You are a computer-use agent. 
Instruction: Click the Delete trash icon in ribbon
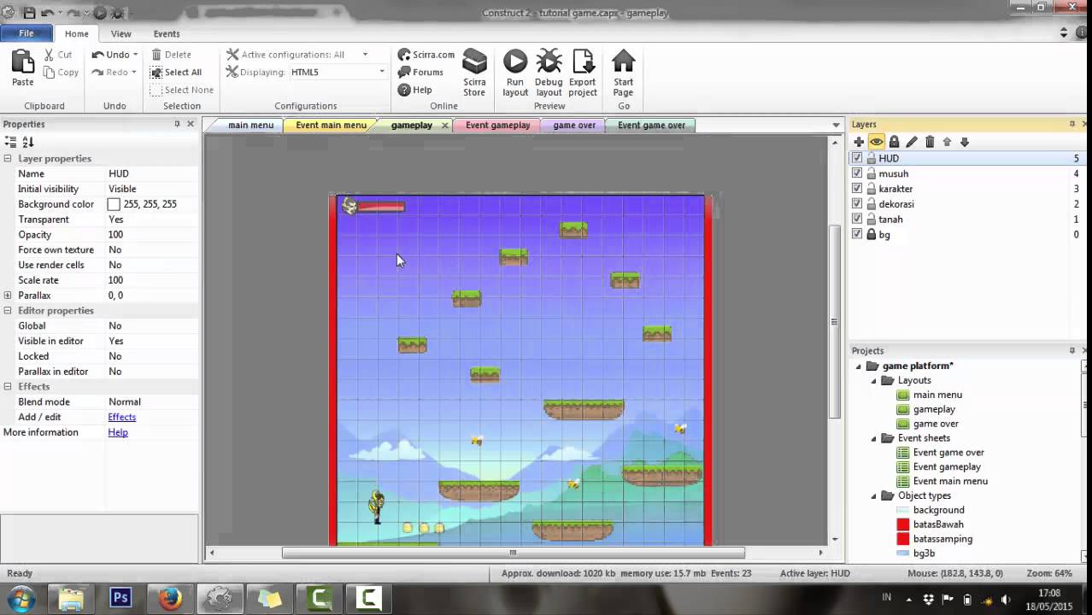(156, 55)
